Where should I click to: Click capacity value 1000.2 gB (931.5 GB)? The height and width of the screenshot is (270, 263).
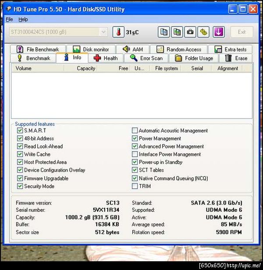92,217
